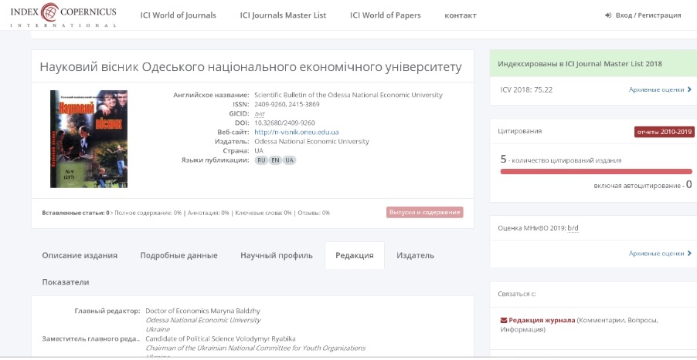Switch to the Показатели tab
The width and height of the screenshot is (697, 360).
(66, 282)
